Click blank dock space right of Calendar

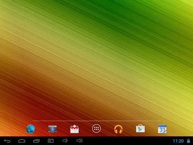click(x=180, y=129)
